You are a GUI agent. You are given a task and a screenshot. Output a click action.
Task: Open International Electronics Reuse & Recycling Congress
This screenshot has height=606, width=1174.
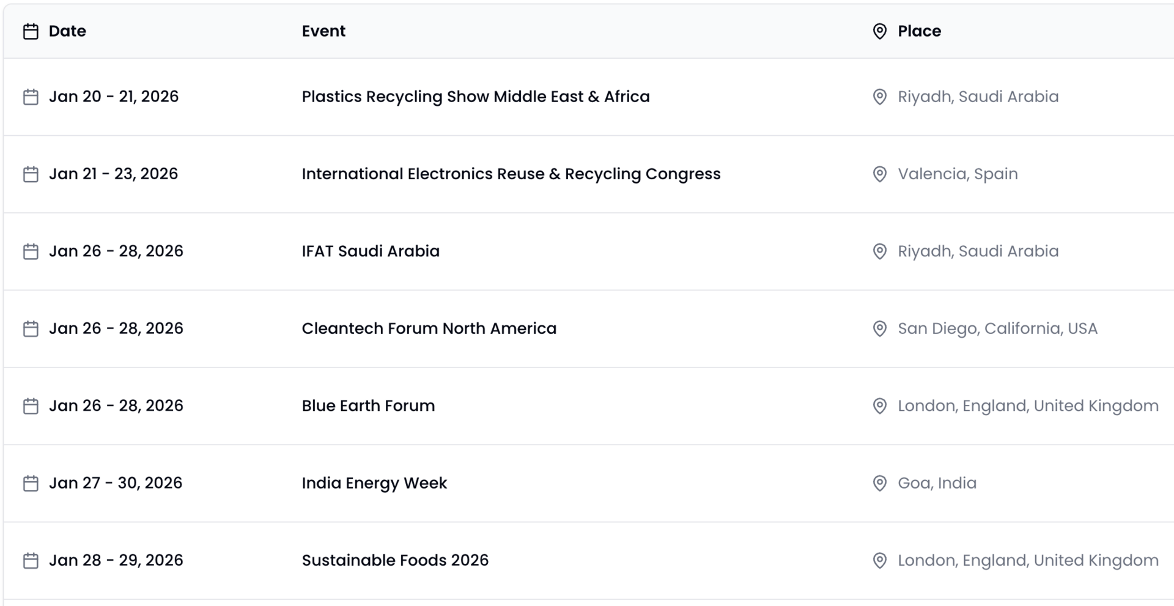click(x=511, y=174)
